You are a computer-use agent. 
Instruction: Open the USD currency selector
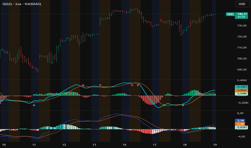(242, 4)
